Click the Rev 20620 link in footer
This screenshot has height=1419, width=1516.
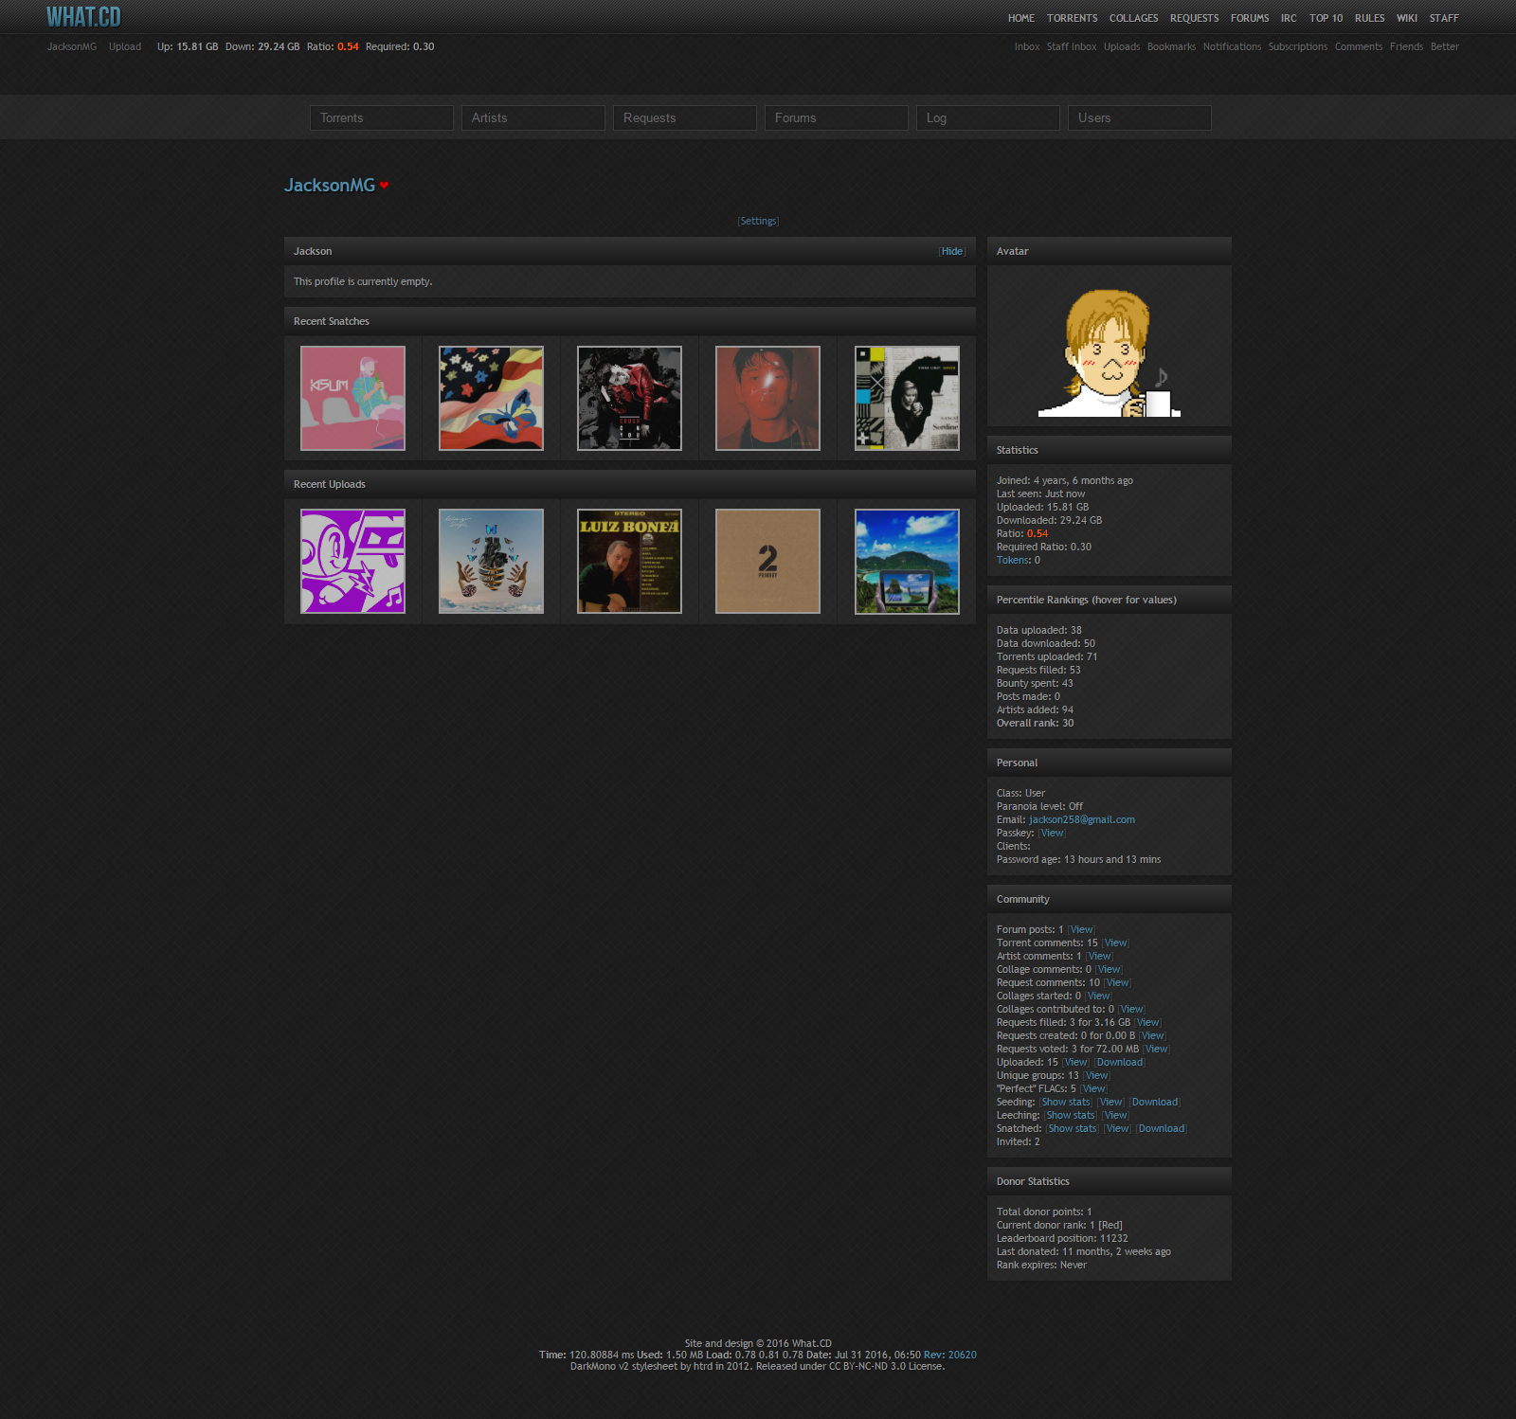pos(950,1355)
